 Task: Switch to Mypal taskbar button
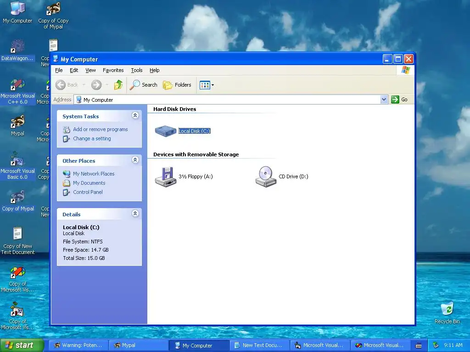coord(138,345)
